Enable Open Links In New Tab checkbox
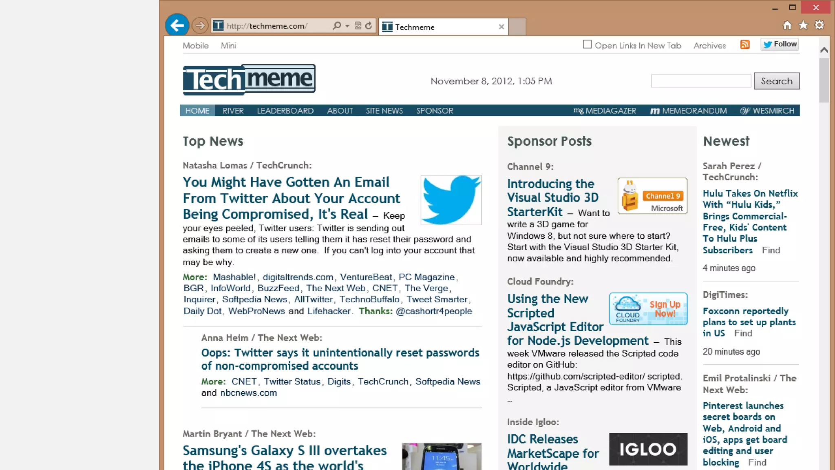835x470 pixels. [587, 44]
